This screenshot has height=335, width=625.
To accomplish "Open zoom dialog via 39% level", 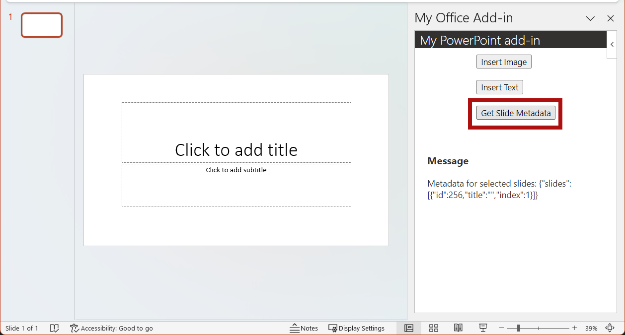I will pyautogui.click(x=591, y=328).
